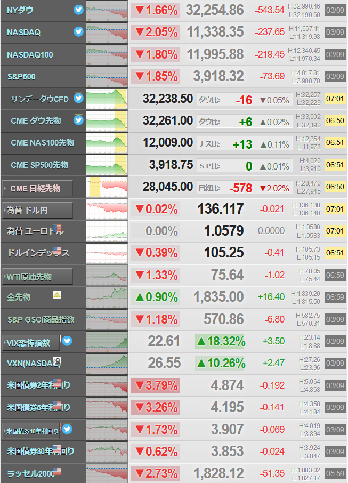Open the 金先物 link
348x483 pixels.
pyautogui.click(x=19, y=297)
